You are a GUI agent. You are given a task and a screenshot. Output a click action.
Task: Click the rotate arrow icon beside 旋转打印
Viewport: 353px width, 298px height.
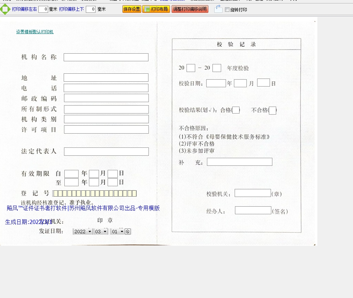pos(218,9)
